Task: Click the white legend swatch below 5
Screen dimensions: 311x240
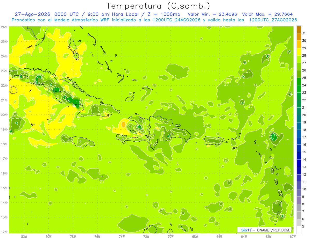Action: [x=299, y=230]
